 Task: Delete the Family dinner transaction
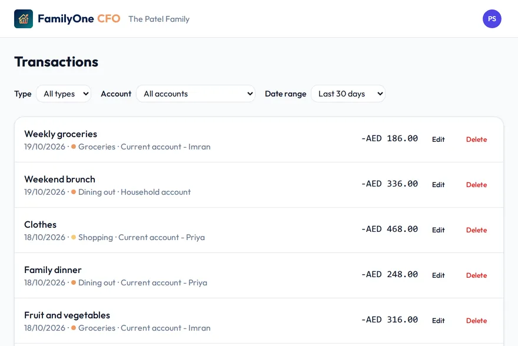click(476, 275)
